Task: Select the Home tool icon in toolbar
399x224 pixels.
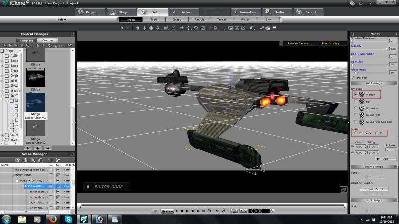Action: (138, 28)
